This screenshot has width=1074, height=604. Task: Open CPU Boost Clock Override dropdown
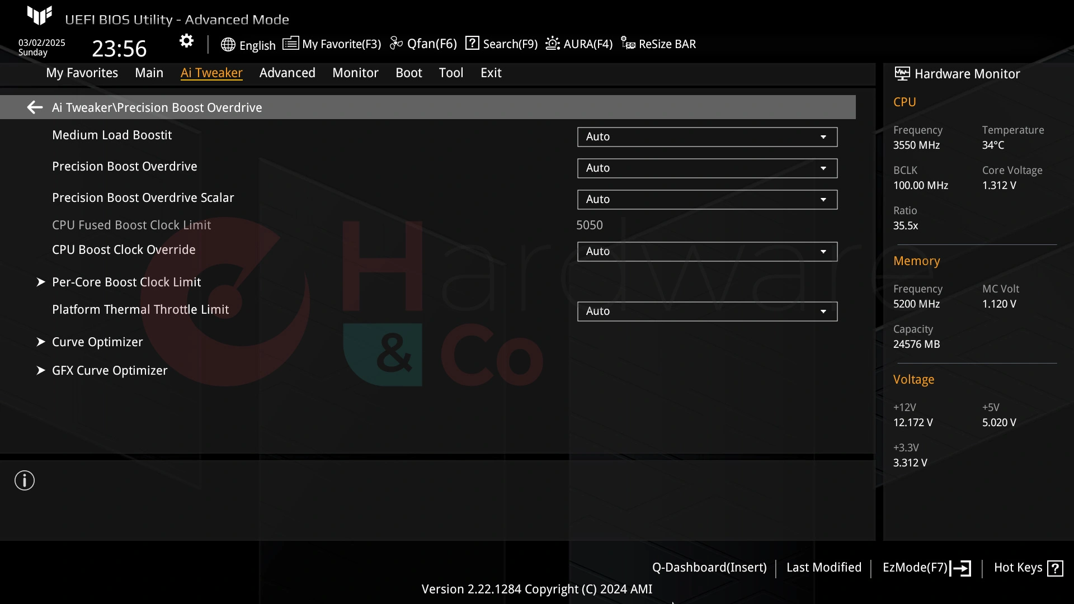(x=707, y=252)
